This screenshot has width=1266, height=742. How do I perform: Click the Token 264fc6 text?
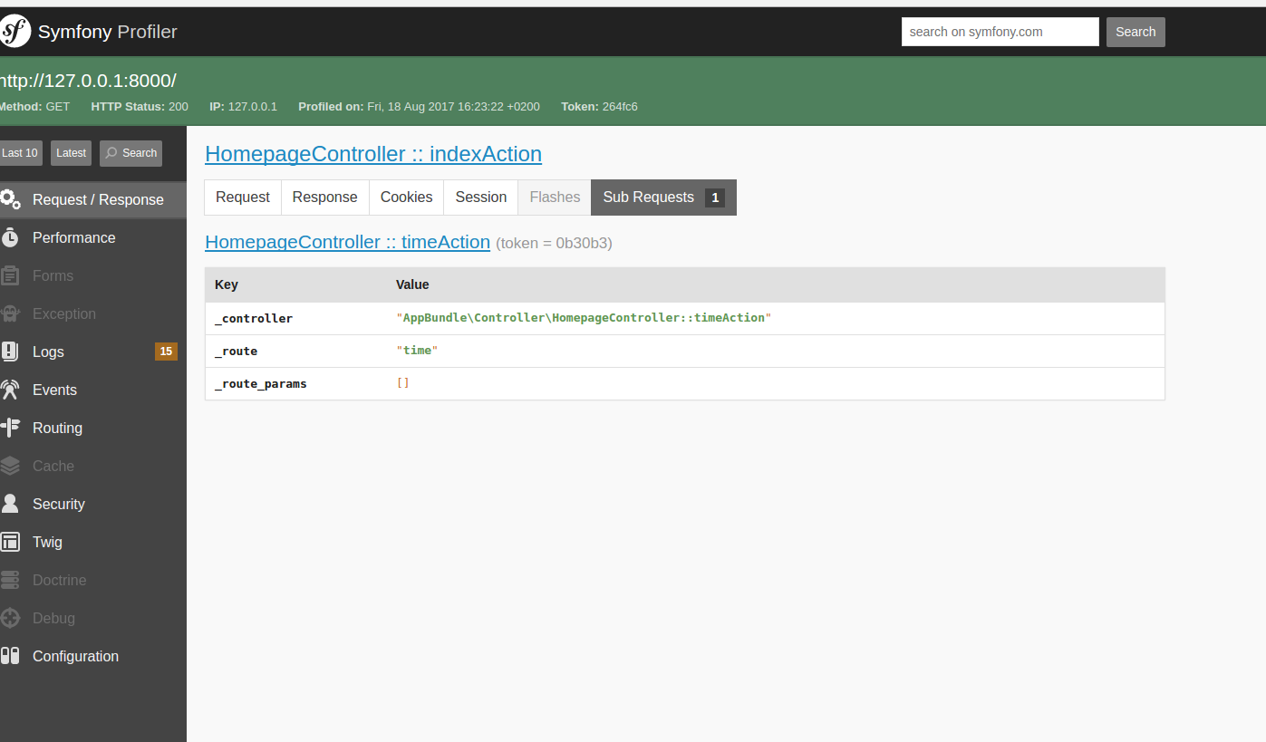click(x=599, y=106)
